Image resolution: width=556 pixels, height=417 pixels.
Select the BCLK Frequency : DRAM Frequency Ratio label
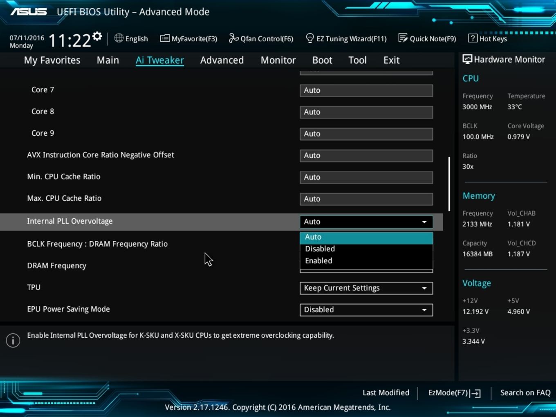[97, 244]
